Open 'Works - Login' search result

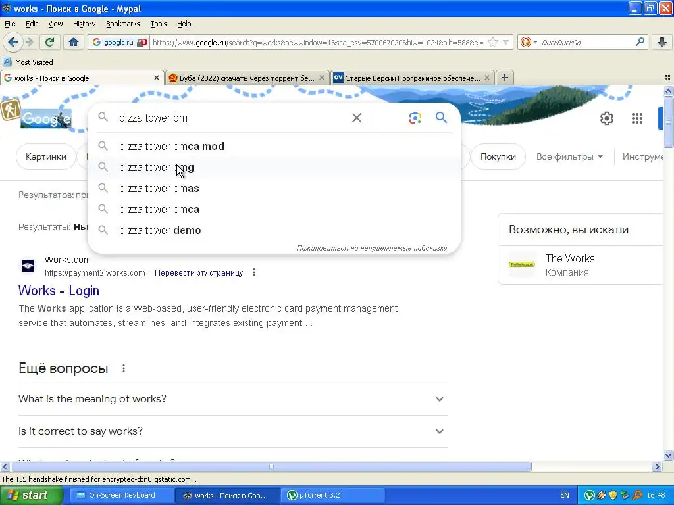[x=59, y=291]
